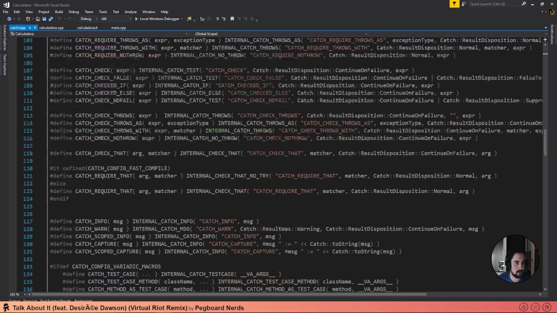Open the x86 platform dropdown

116,19
